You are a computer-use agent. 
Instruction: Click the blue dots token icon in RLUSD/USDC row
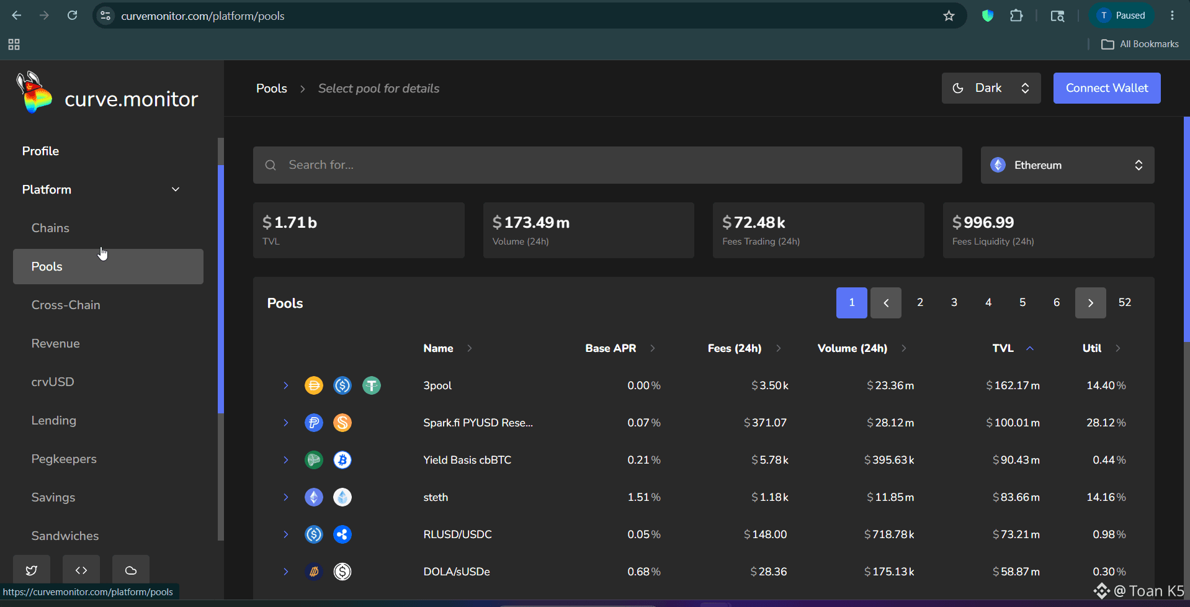[342, 534]
